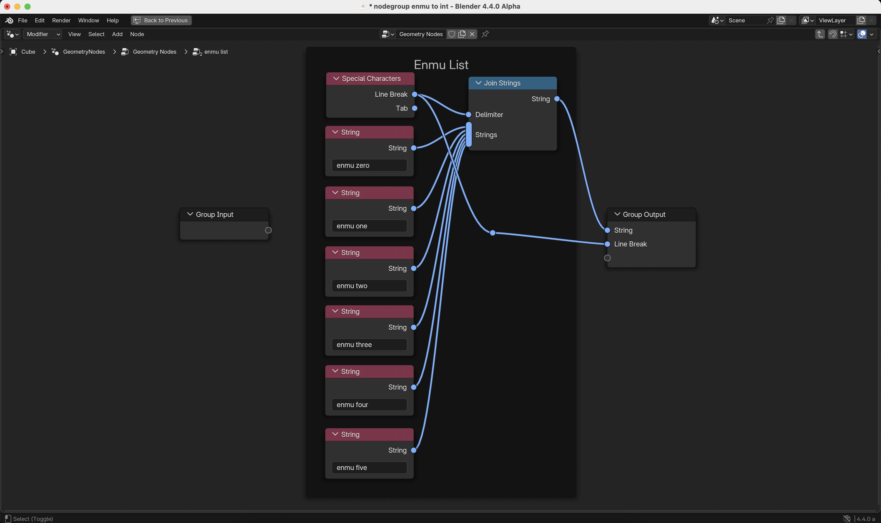Open the snap node element dropdown

[x=846, y=34]
